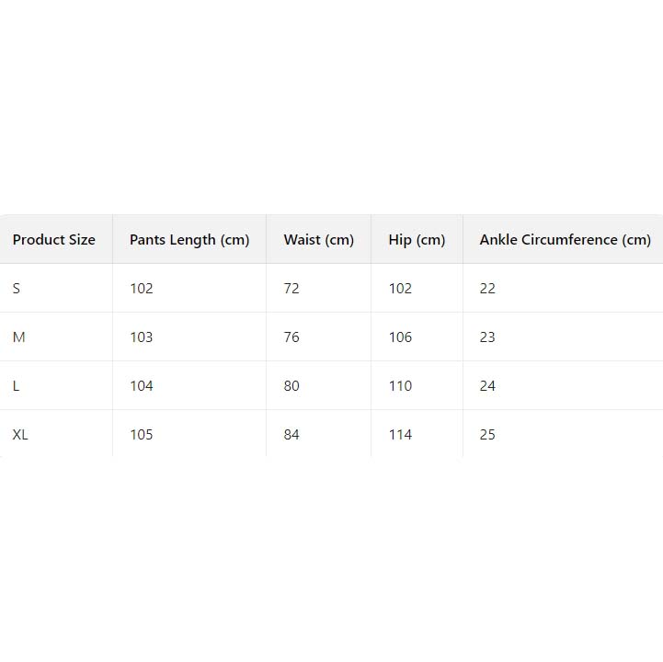Image resolution: width=663 pixels, height=662 pixels.
Task: Click waist value 76 in M row
Action: (x=291, y=337)
